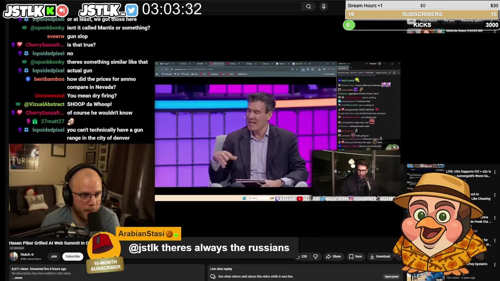Click the live chat replay speech-bubble icon
500x281 pixels.
pyautogui.click(x=213, y=277)
